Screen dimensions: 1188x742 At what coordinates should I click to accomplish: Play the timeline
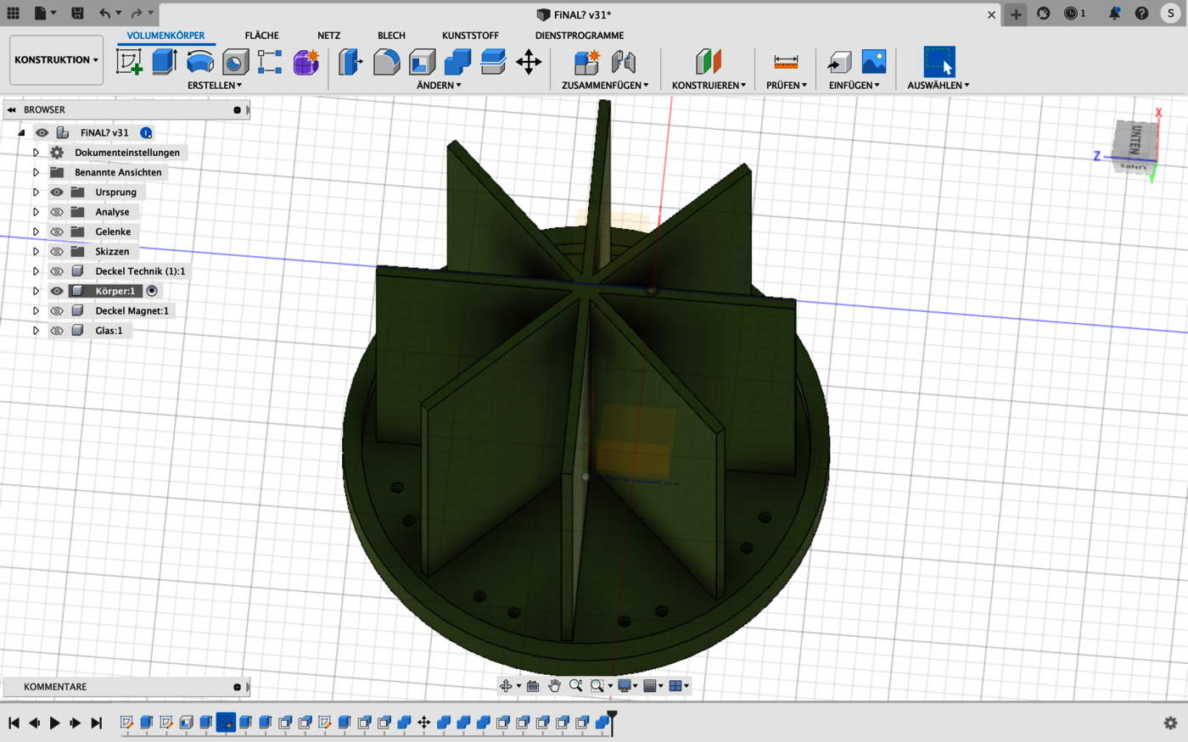pos(54,723)
